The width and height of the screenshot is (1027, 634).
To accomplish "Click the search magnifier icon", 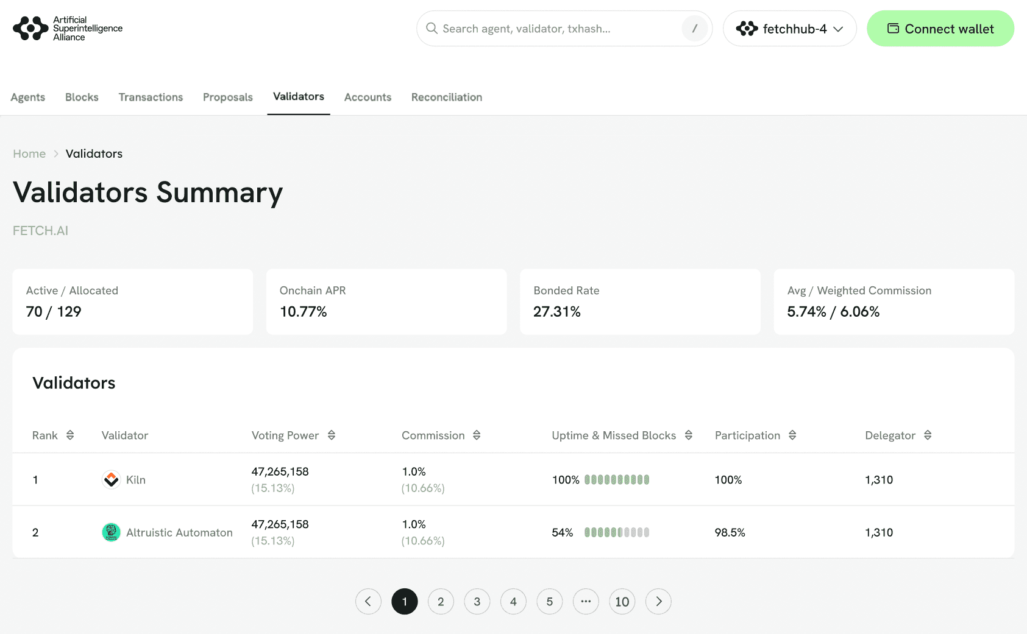I will click(432, 29).
